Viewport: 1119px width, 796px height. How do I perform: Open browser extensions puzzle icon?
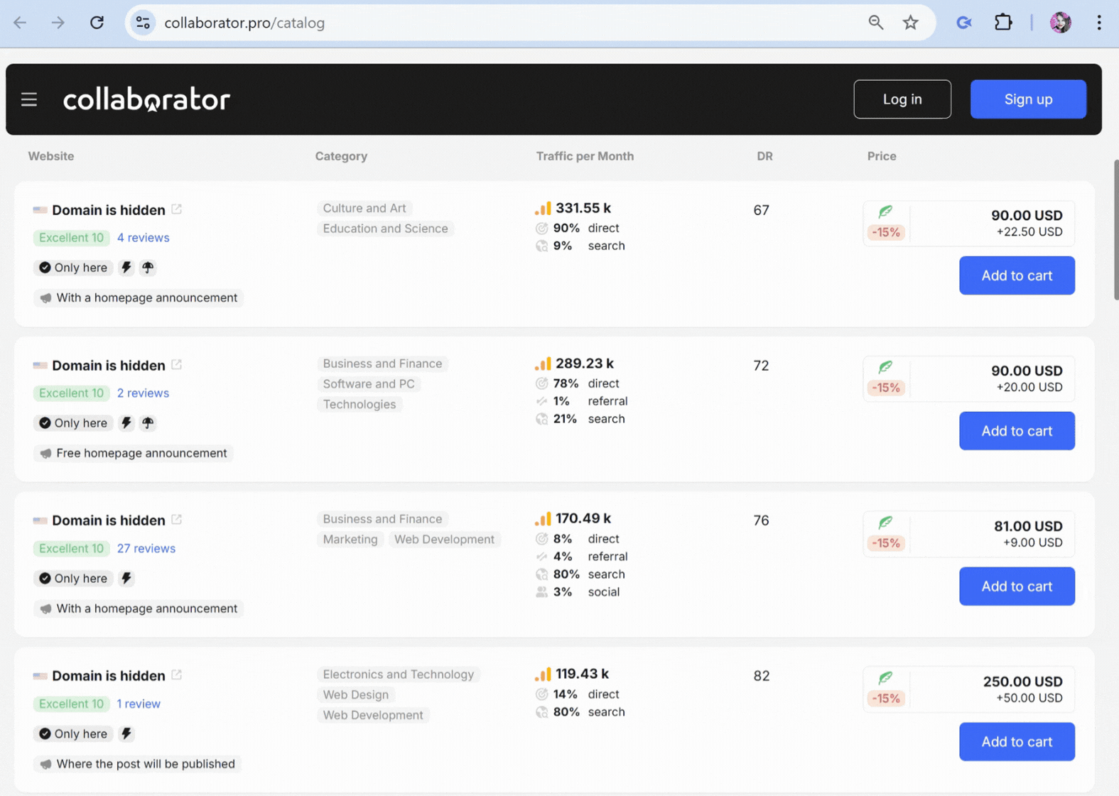click(x=1002, y=23)
